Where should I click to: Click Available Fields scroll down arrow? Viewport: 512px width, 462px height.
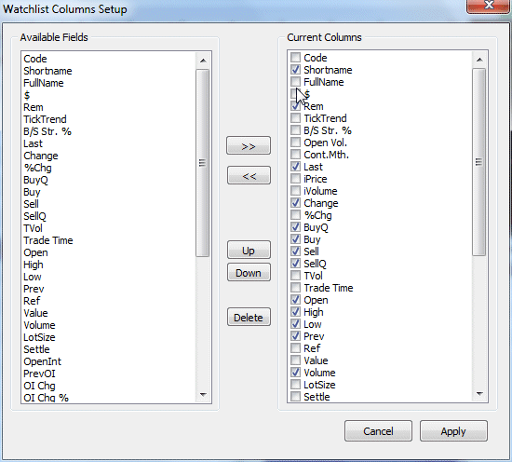[x=203, y=395]
